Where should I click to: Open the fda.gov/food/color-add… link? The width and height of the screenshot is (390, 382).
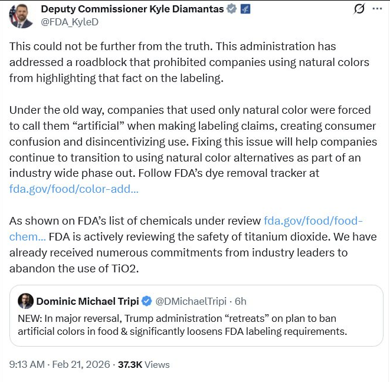[74, 189]
